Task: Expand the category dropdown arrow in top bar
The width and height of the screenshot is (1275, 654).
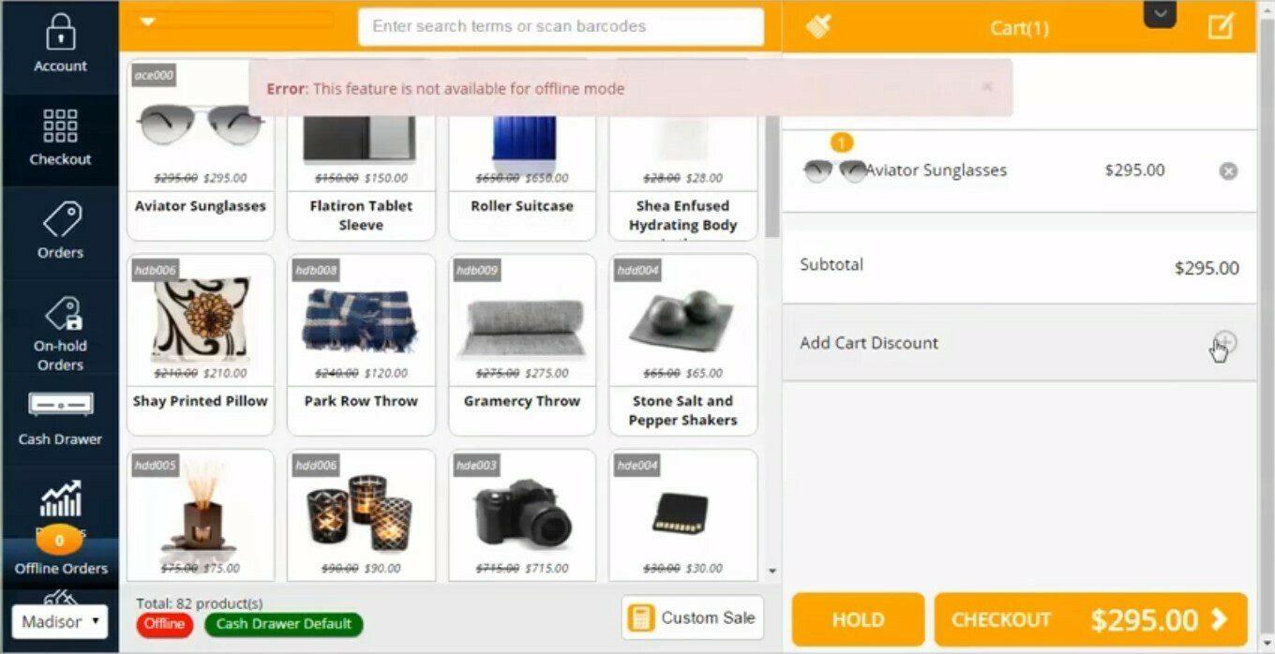Action: click(x=148, y=22)
